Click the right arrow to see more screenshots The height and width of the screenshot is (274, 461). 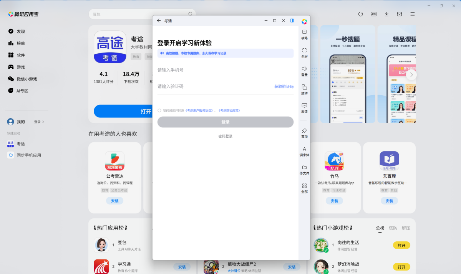tap(411, 75)
